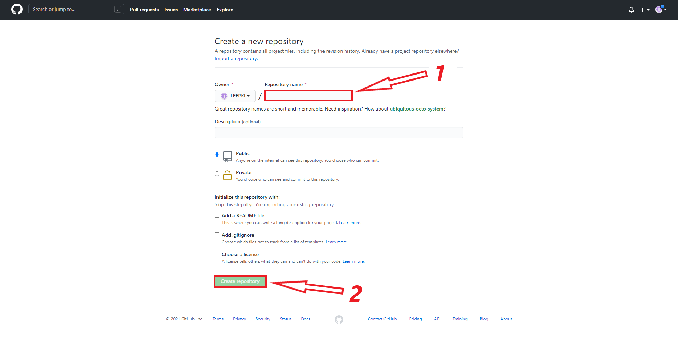Focus the Search or jump to field
This screenshot has height=344, width=678.
(x=76, y=10)
